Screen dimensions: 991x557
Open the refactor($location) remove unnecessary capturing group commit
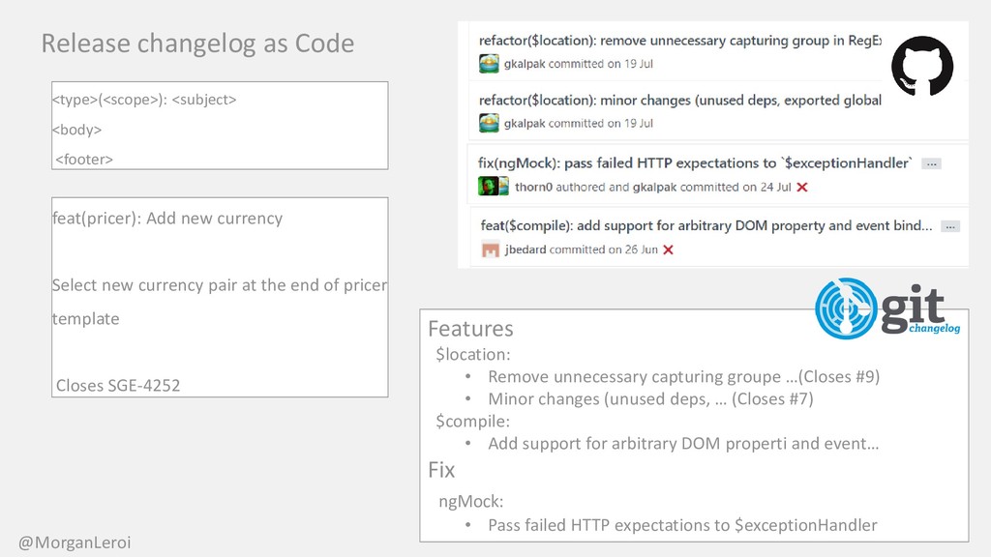680,41
